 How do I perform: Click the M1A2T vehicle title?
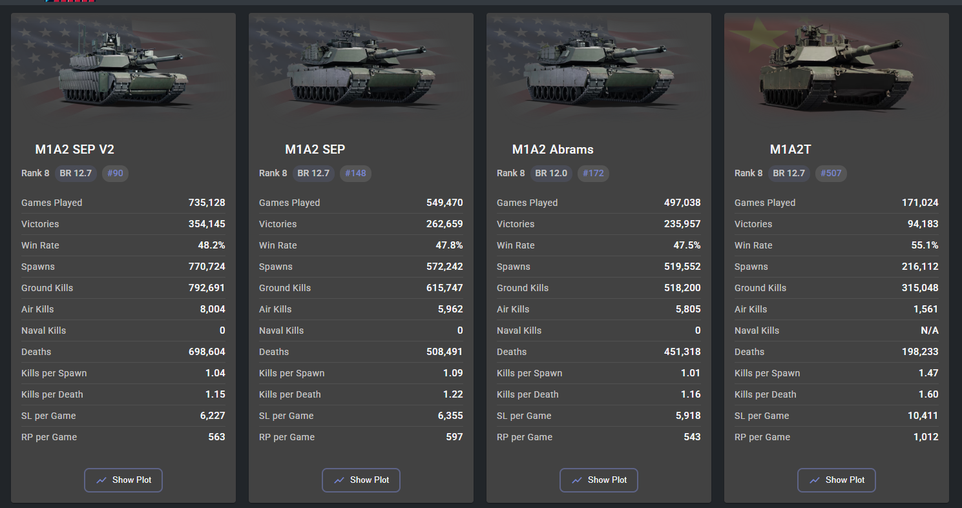[x=790, y=150]
